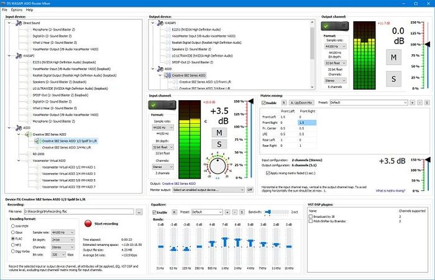This screenshot has width=435, height=280.
Task: Reset matrix mixing with the R button
Action: click(x=284, y=102)
